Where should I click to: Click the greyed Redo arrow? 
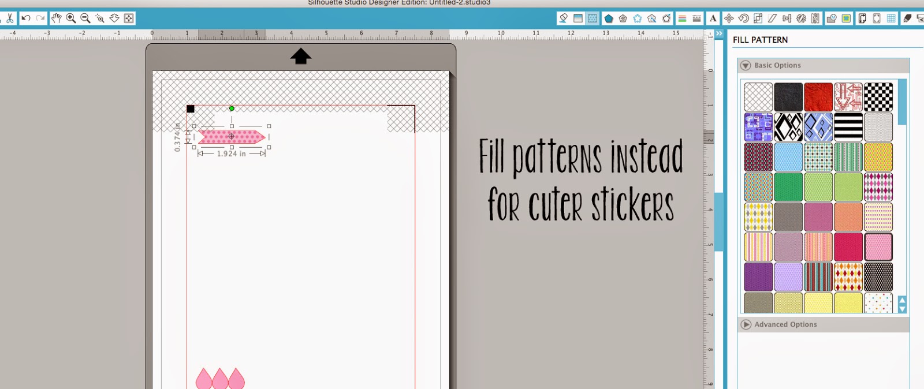[x=40, y=18]
